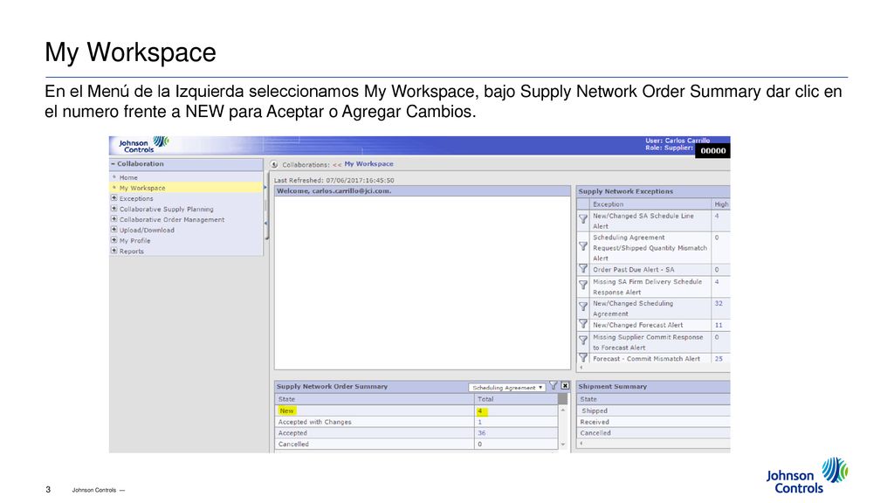Open Upload/Download menu item
894x503 pixels.
point(147,231)
